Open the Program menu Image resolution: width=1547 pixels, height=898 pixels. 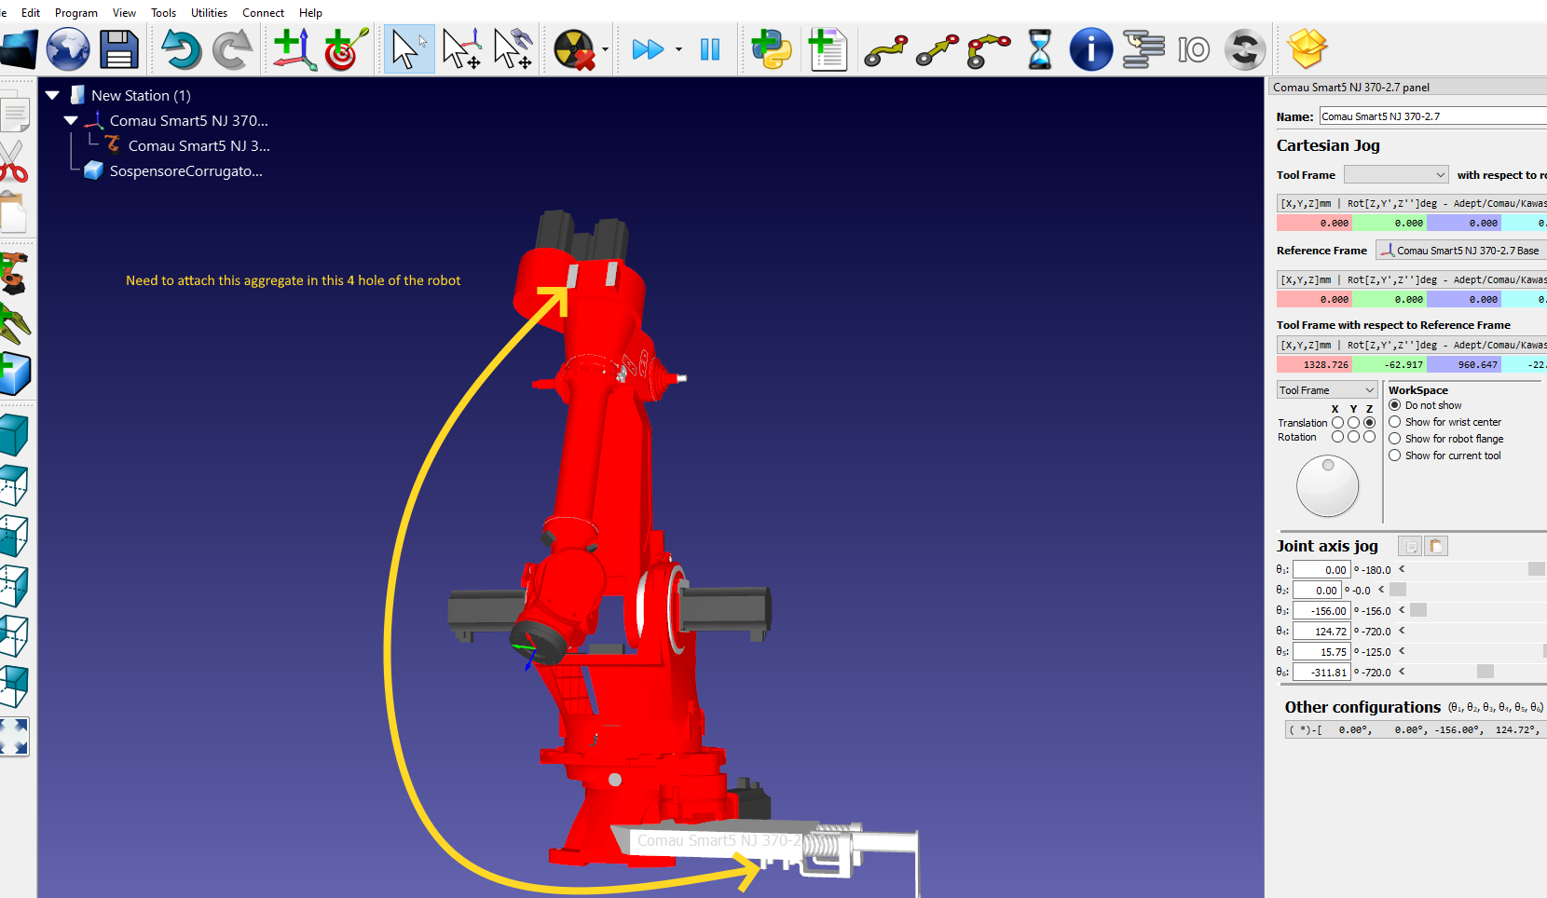(76, 13)
